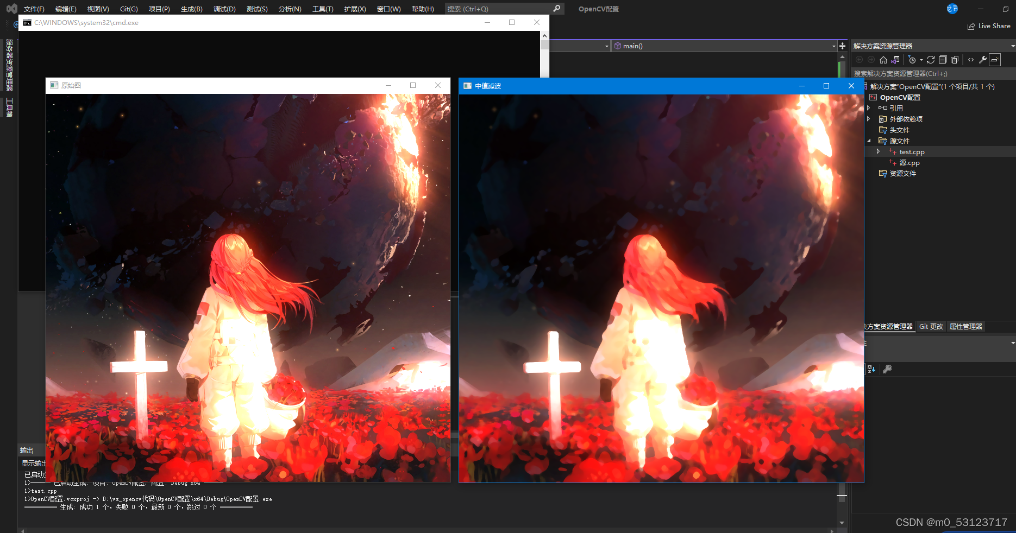Open the 编辑(E) menu
1016x533 pixels.
click(x=66, y=9)
